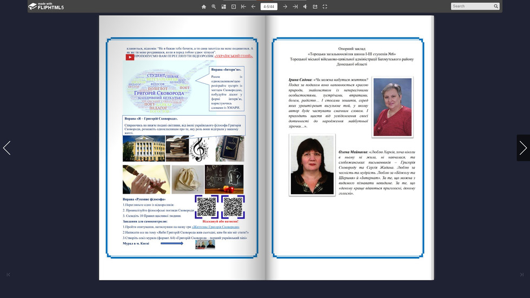The height and width of the screenshot is (298, 530).
Task: Go to the previous page using toolbar arrow
Action: pos(253,6)
